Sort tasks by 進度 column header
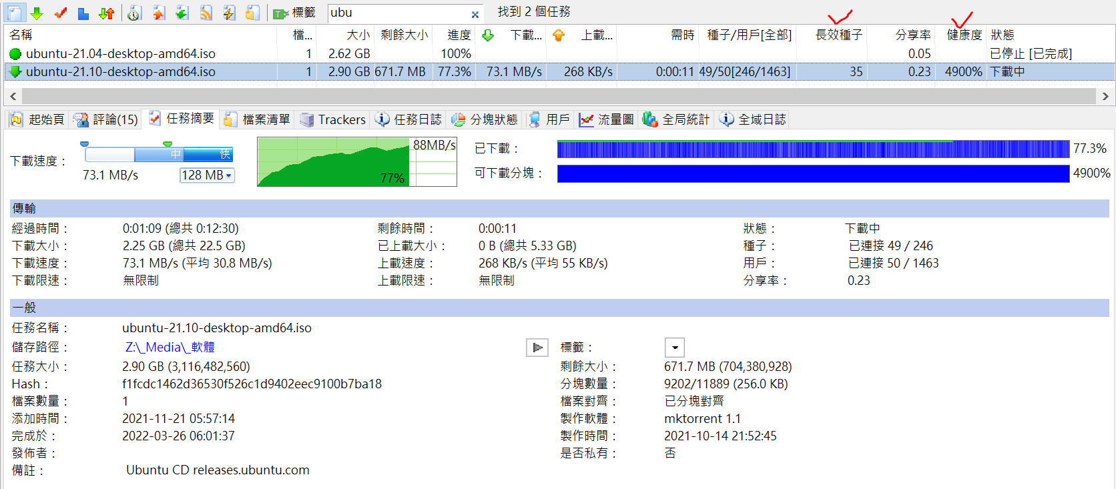The image size is (1116, 489). point(459,35)
